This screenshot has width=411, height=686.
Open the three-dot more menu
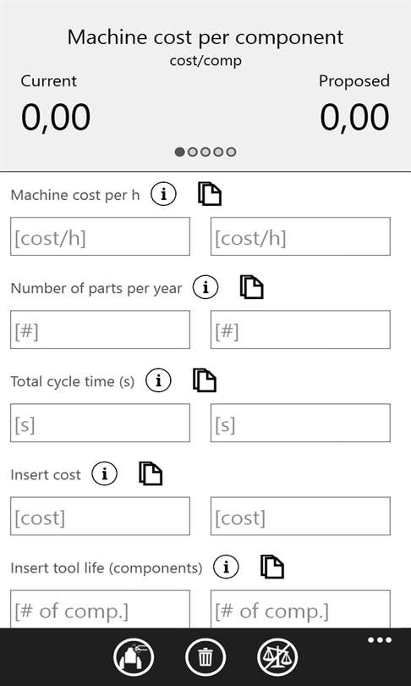(380, 640)
